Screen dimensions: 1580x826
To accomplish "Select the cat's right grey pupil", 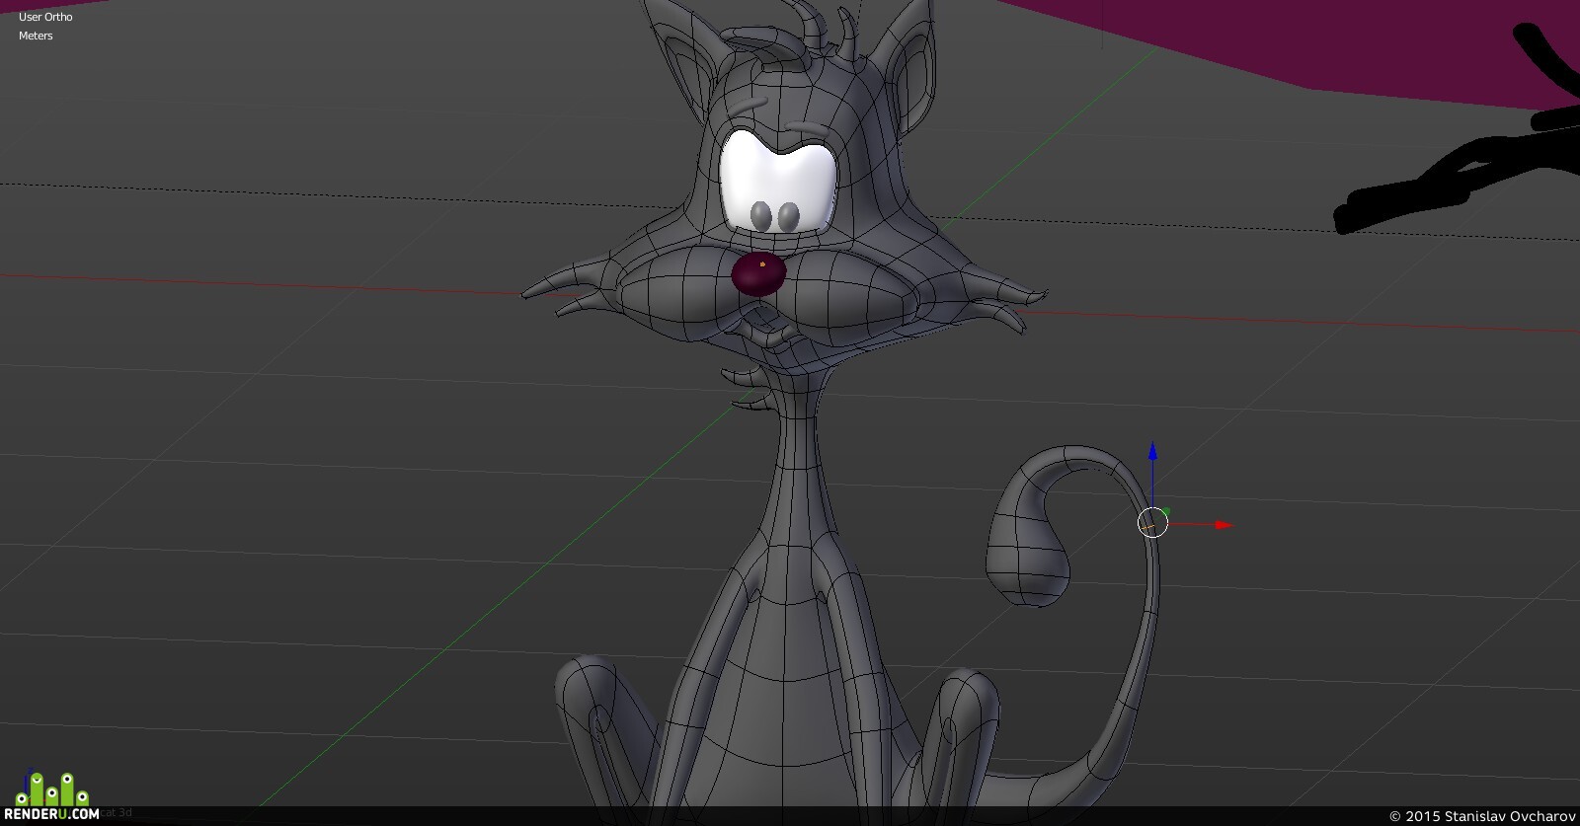I will coord(789,217).
